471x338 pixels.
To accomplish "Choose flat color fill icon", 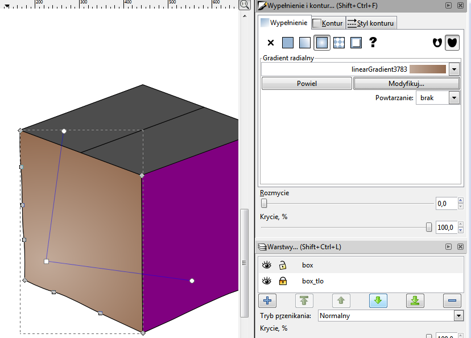I will [288, 43].
